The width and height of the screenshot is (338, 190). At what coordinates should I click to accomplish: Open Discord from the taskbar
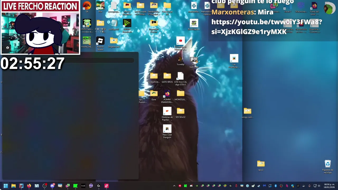coord(52,186)
